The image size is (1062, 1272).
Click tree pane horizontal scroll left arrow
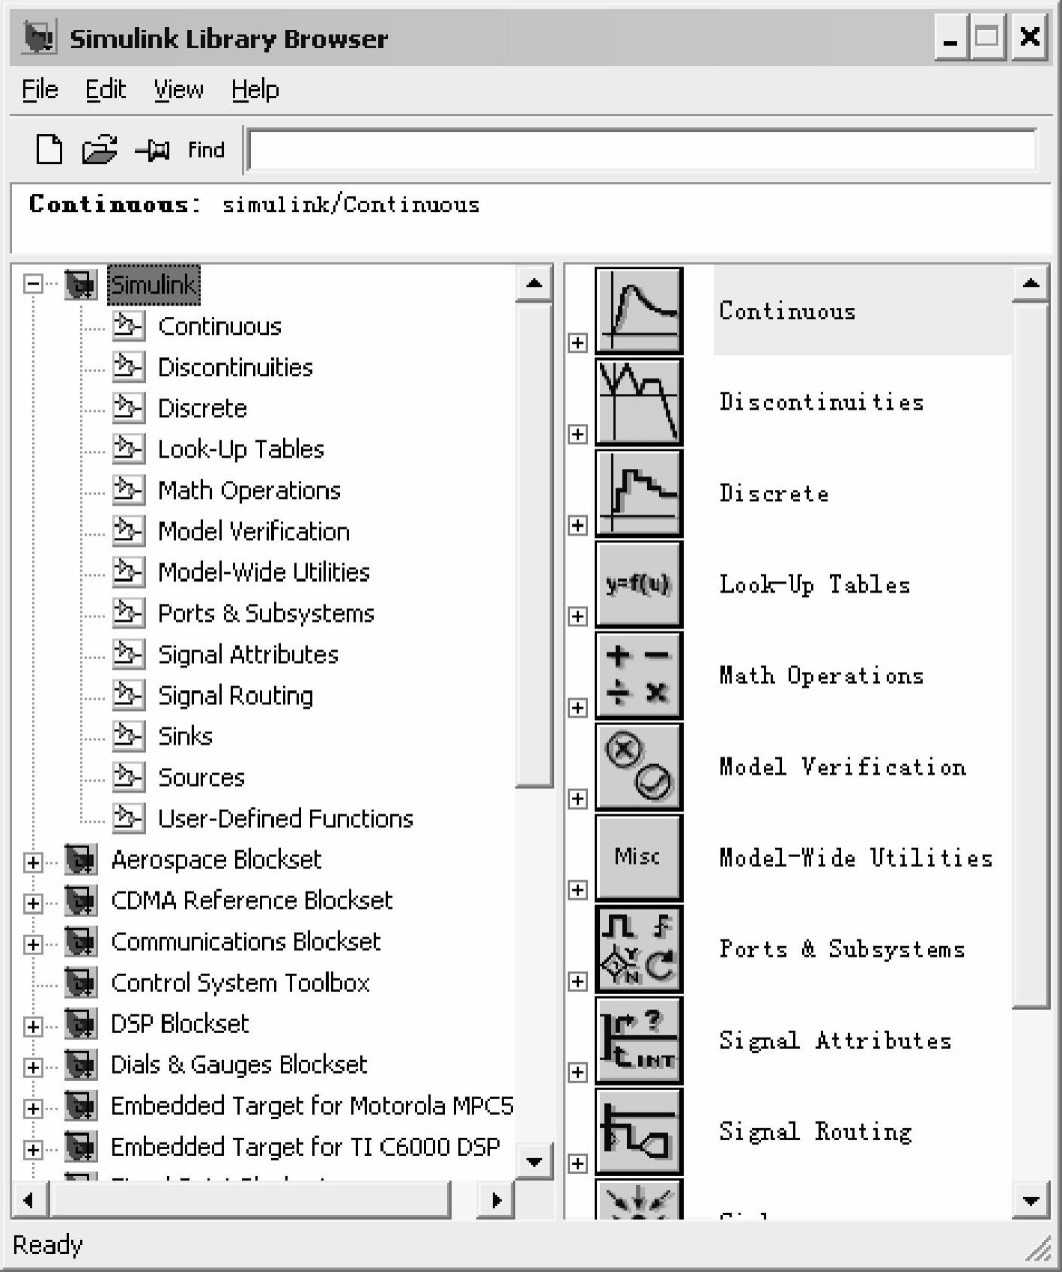click(29, 1200)
